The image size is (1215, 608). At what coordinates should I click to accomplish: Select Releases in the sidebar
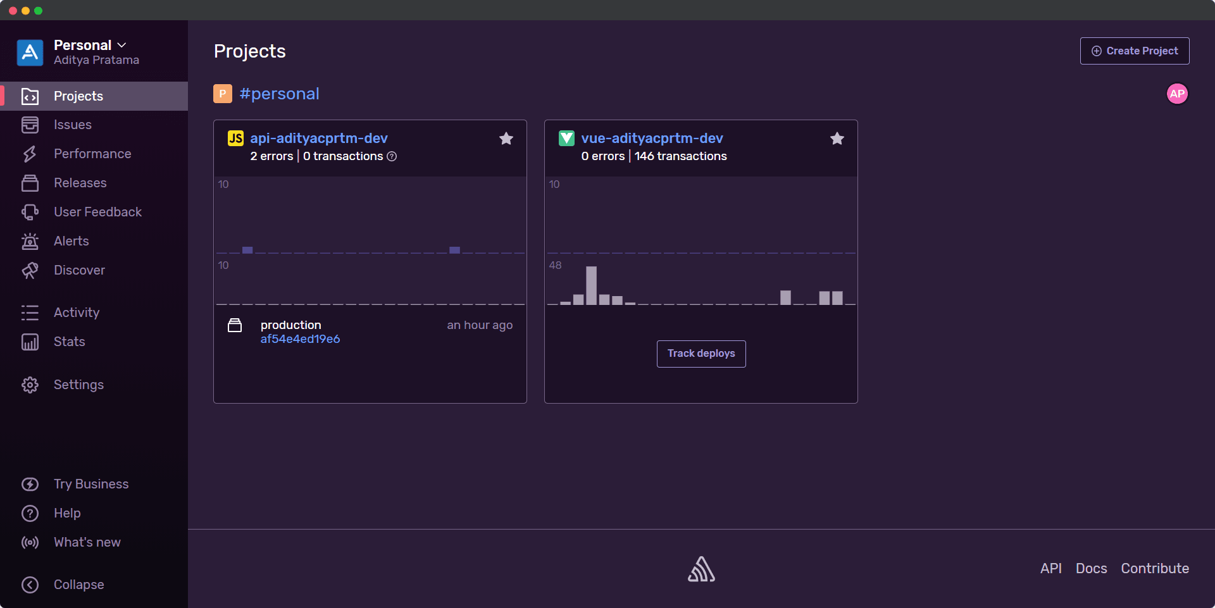94,183
